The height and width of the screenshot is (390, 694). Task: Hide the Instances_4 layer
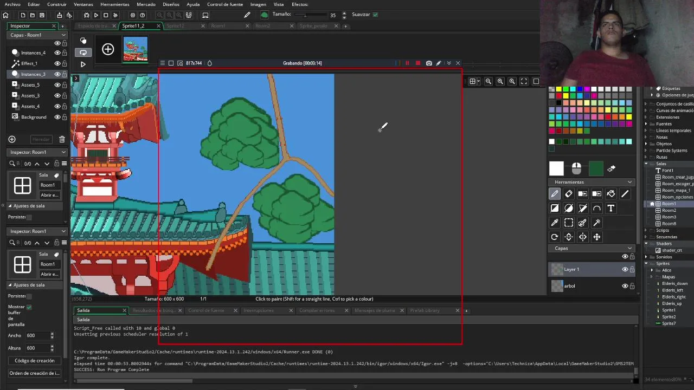pos(57,53)
